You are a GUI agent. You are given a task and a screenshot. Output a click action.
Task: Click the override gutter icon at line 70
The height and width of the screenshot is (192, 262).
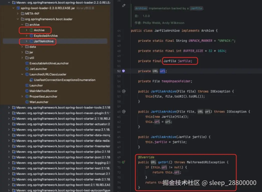click(123, 162)
